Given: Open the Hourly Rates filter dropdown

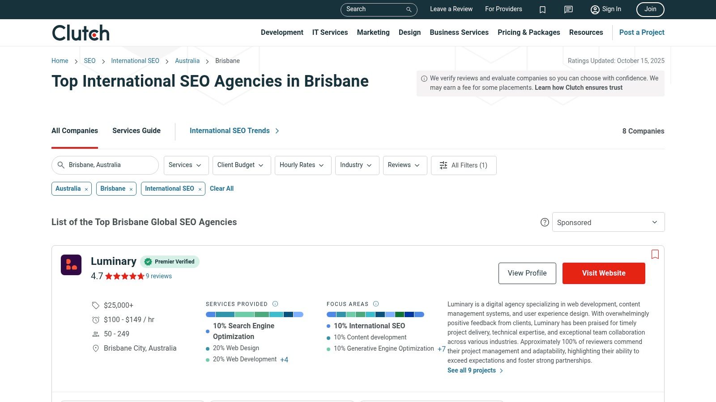Looking at the screenshot, I should click(303, 165).
